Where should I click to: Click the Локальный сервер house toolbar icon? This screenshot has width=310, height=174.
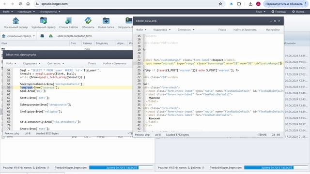coord(15,23)
